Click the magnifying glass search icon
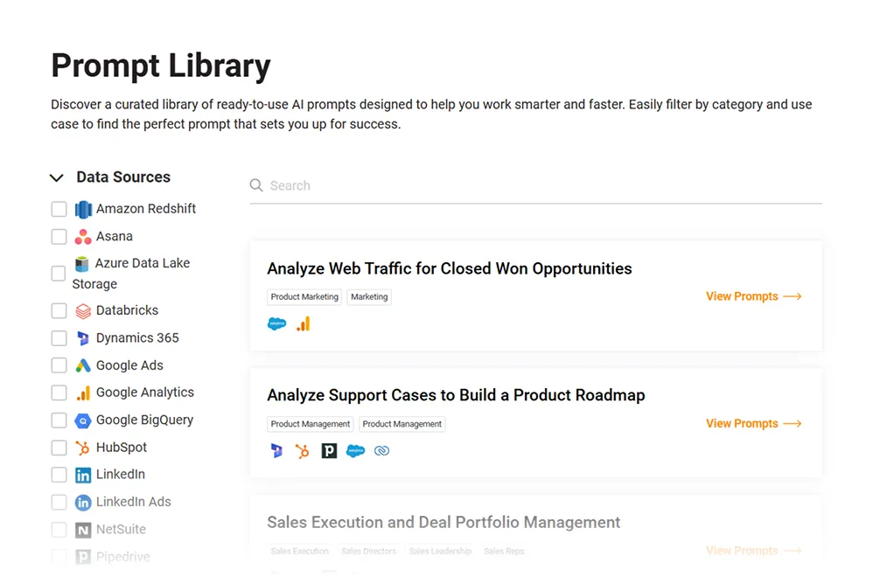Image resolution: width=873 pixels, height=577 pixels. (255, 185)
